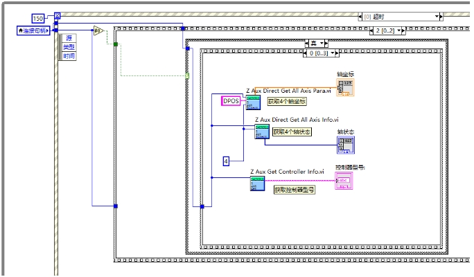Select the 时间 event data node item
Viewport: 474px width, 277px height.
[x=69, y=56]
